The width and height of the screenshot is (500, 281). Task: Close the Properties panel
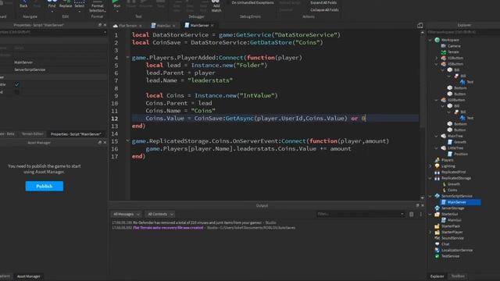click(x=105, y=25)
